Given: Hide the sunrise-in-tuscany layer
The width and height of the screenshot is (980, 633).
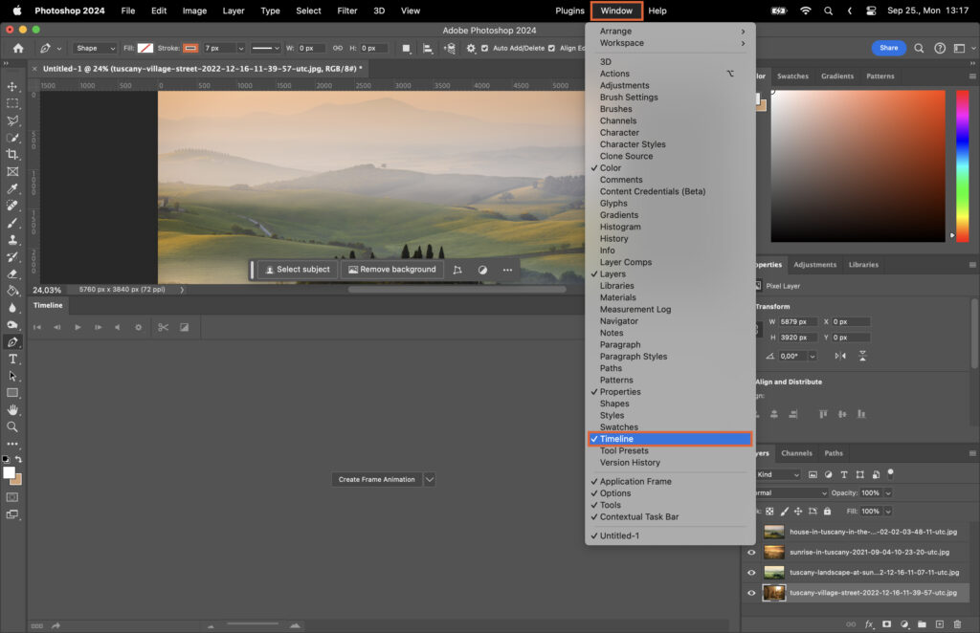Looking at the screenshot, I should point(752,552).
